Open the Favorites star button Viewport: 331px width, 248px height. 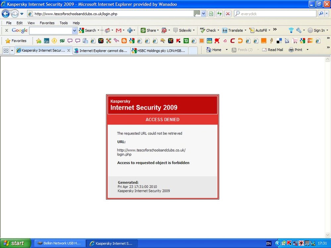[x=16, y=41]
